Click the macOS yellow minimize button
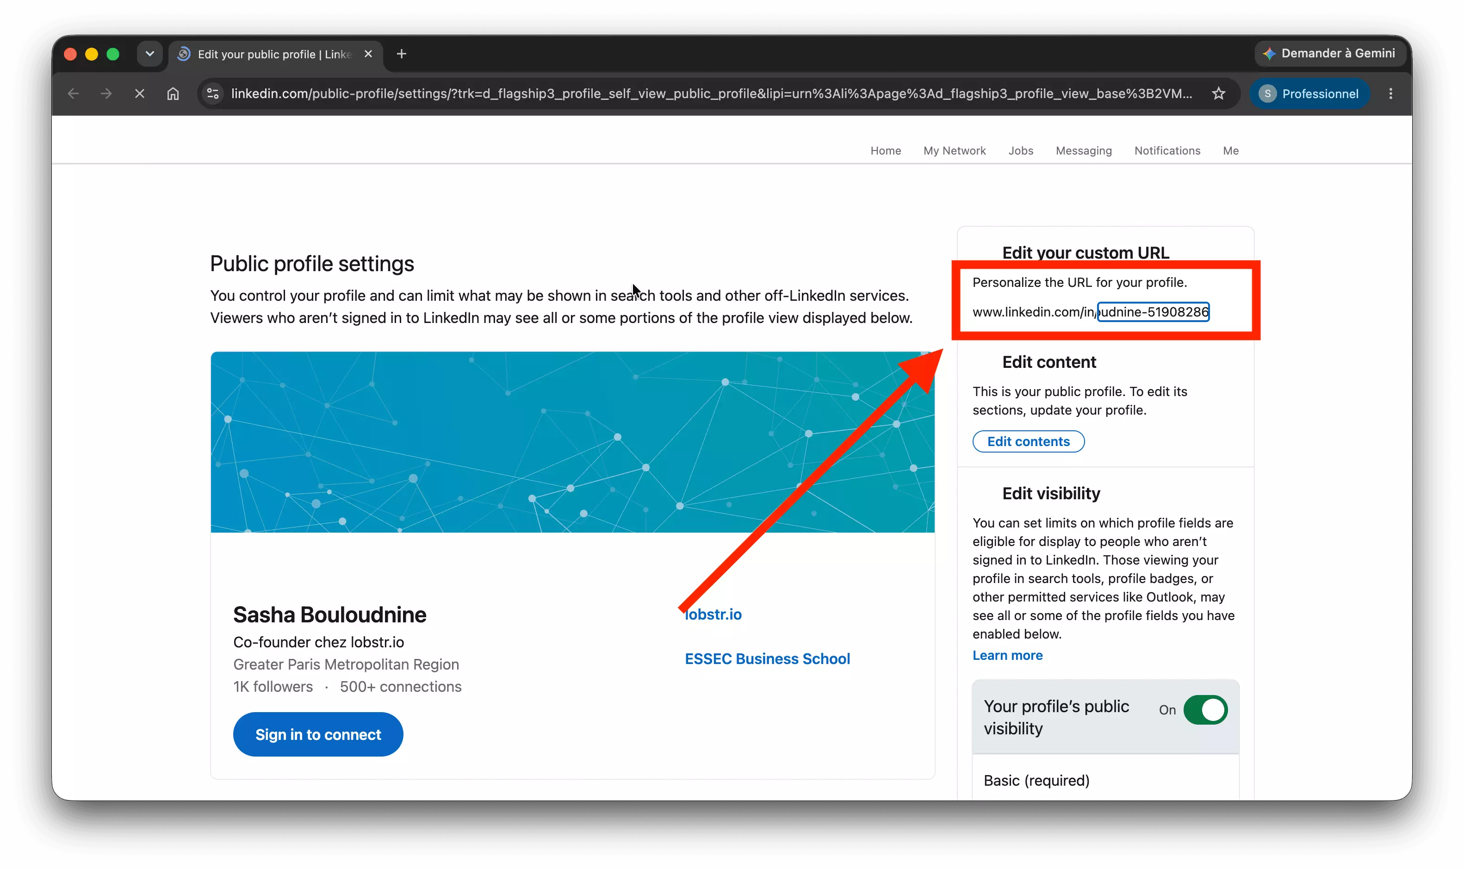Screen dimensions: 1464x869 coord(91,54)
